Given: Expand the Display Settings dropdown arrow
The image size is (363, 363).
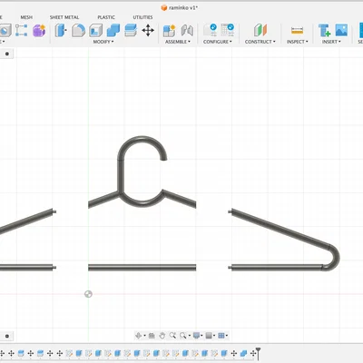Looking at the screenshot, I should (x=201, y=336).
